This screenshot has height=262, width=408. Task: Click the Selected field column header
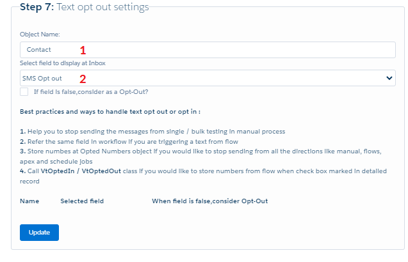[x=82, y=201]
